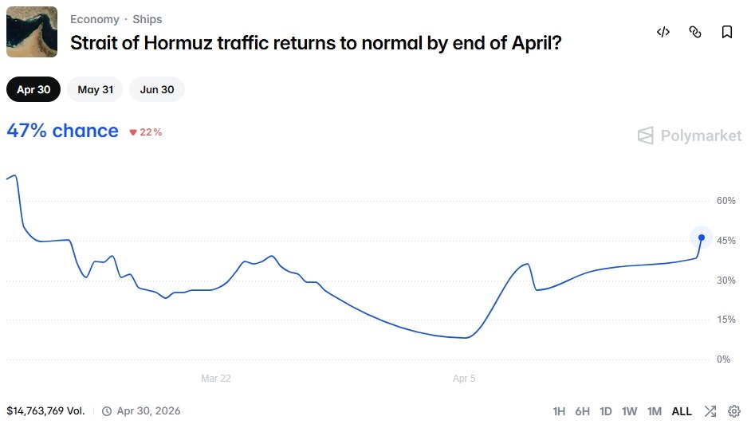Copy the market link icon
The image size is (751, 428).
click(x=695, y=32)
